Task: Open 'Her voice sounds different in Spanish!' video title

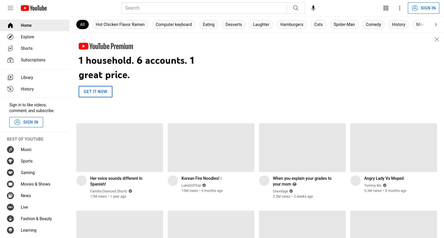Action: coord(116,181)
